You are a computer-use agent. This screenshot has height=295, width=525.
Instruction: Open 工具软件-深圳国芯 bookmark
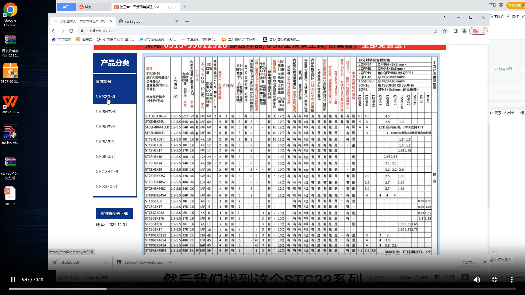tap(199, 40)
